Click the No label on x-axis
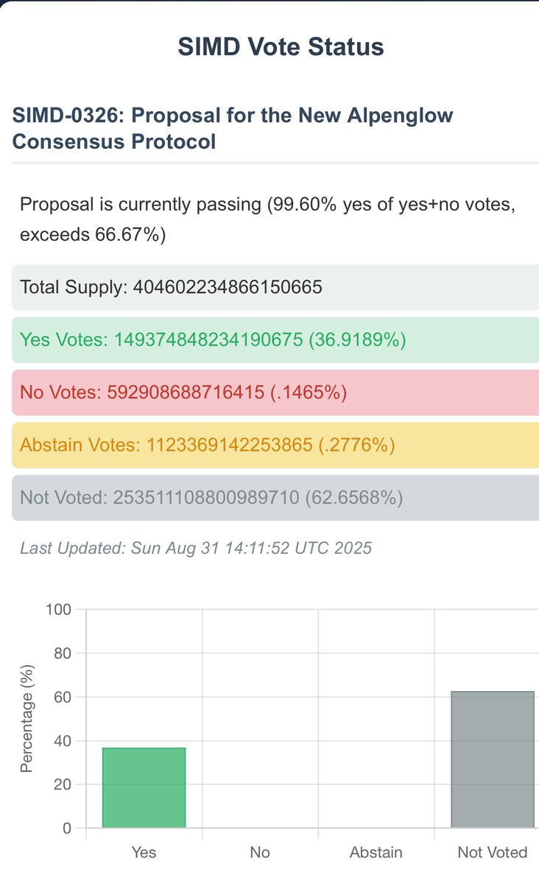This screenshot has width=539, height=884. tap(260, 852)
